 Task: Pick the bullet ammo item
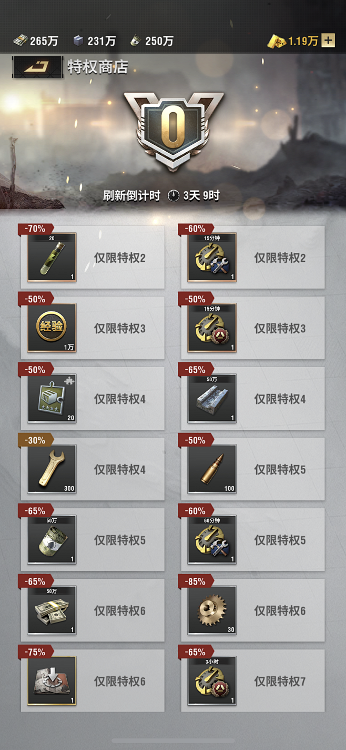point(212,469)
